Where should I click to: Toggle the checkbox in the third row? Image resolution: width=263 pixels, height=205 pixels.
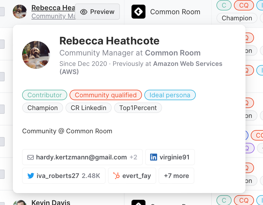2,77
